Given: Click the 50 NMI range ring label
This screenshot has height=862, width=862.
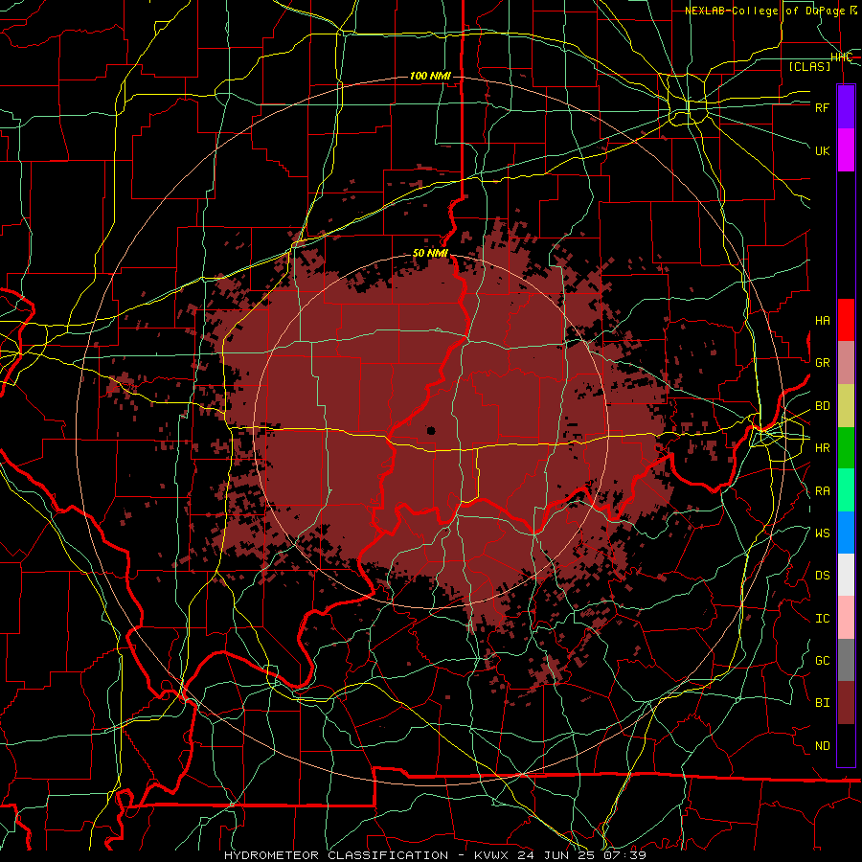Looking at the screenshot, I should click(x=430, y=254).
